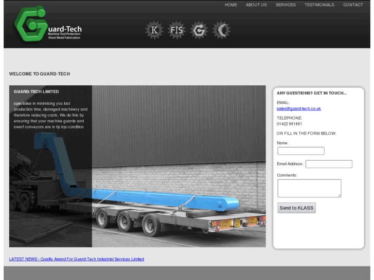Focus the Email Address input field

tap(329, 164)
